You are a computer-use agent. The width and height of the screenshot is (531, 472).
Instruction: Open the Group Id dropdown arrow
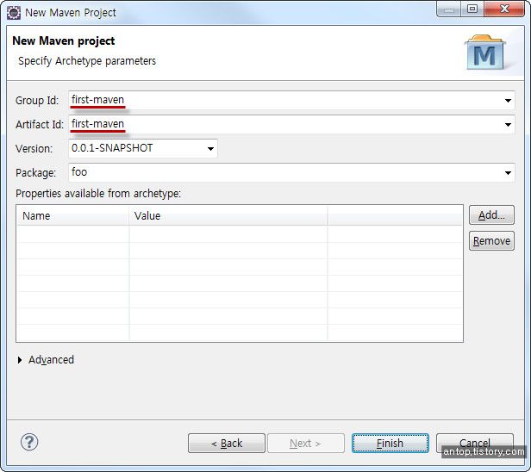(508, 101)
